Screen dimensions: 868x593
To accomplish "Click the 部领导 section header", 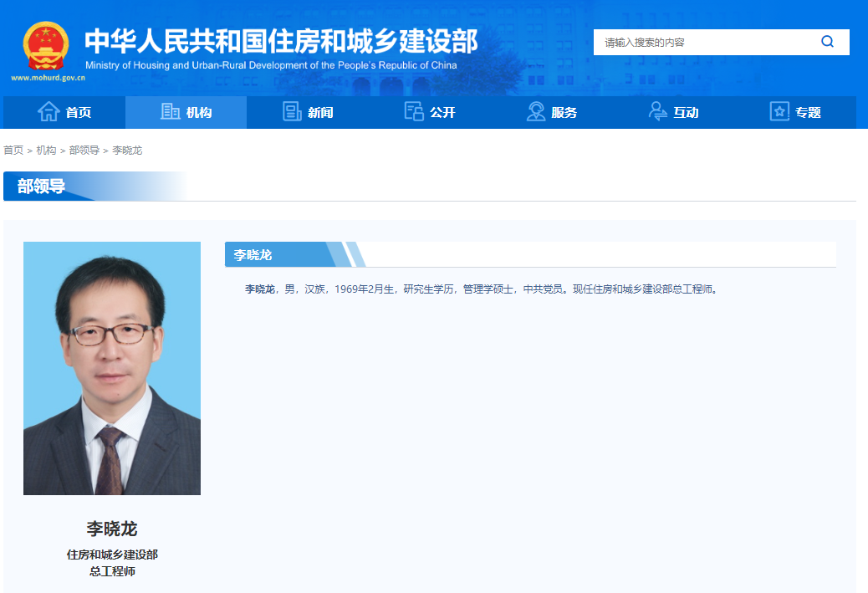I will [x=41, y=186].
